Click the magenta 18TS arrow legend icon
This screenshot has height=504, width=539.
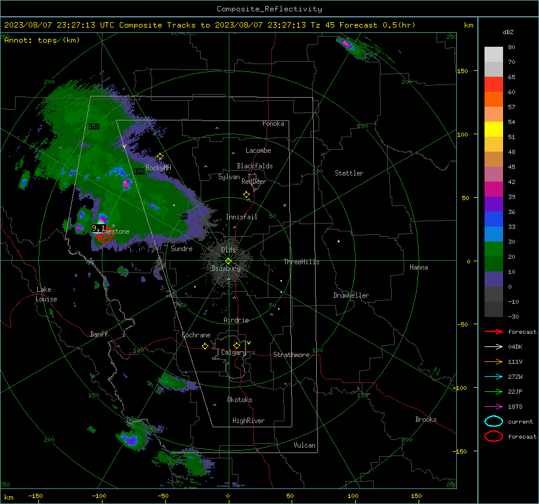pyautogui.click(x=493, y=407)
